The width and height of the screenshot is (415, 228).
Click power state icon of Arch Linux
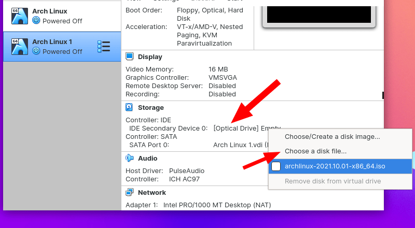[36, 21]
